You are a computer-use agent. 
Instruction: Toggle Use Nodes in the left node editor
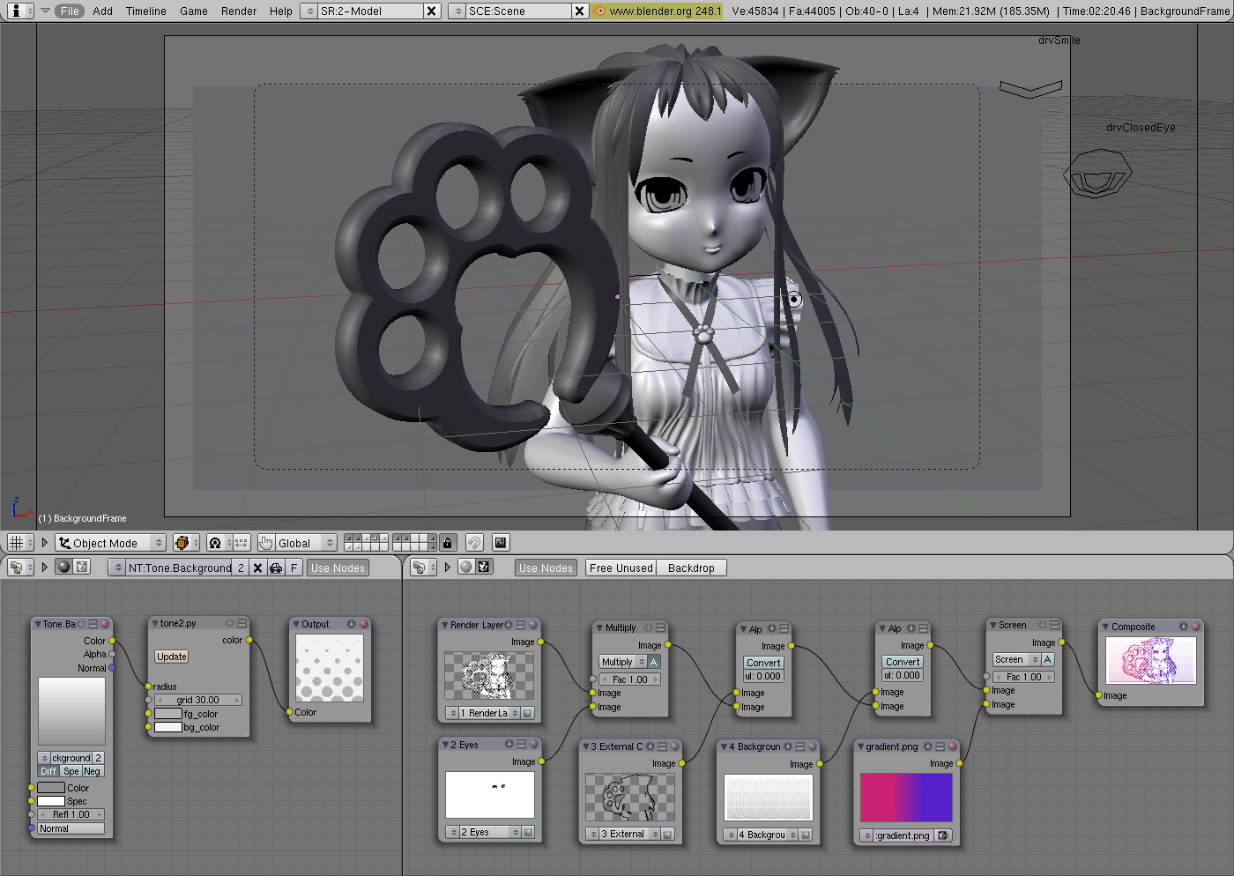pyautogui.click(x=338, y=568)
